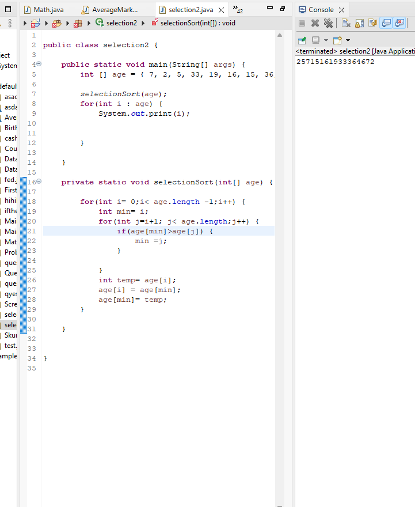
Task: Click 'min =j;' on line 22
Action: 151,241
